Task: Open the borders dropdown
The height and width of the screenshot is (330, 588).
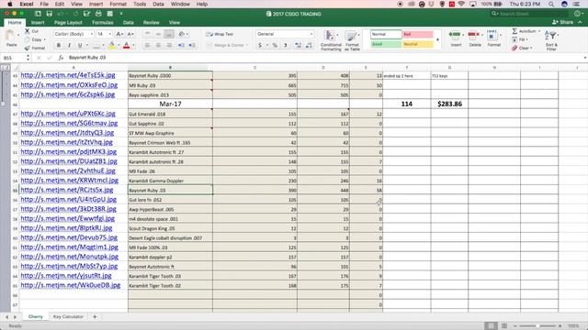Action: (x=103, y=45)
